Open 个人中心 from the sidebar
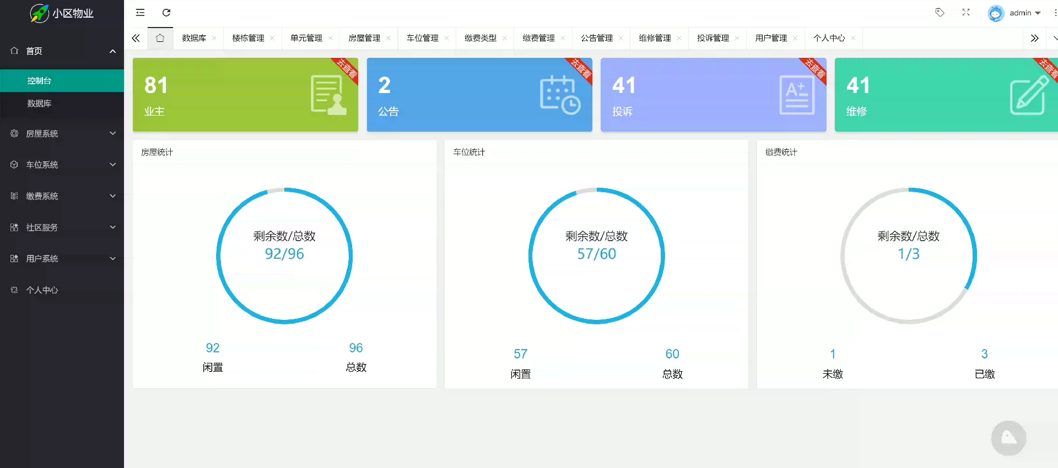 coord(42,290)
